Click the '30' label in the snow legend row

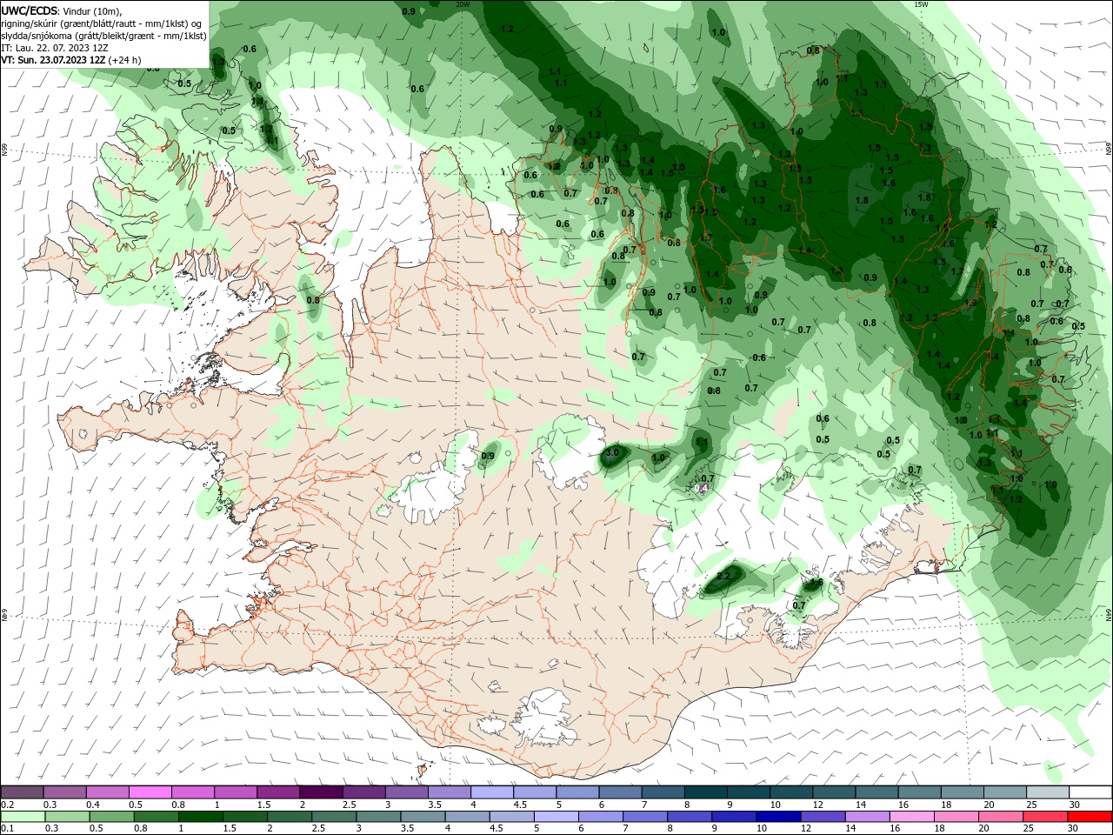pyautogui.click(x=1074, y=805)
